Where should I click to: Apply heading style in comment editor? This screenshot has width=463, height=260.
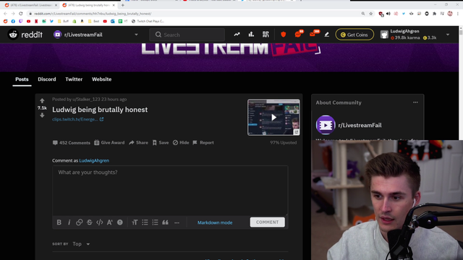(135, 222)
